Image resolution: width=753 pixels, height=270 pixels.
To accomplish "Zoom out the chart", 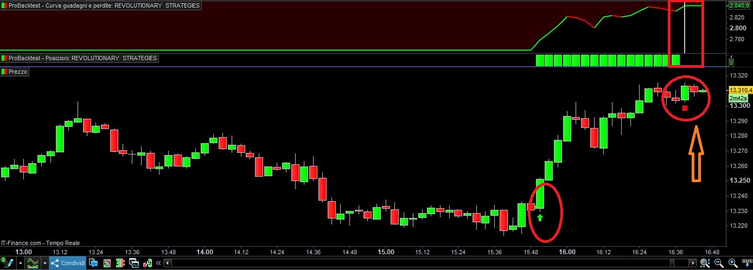I will click(718, 263).
